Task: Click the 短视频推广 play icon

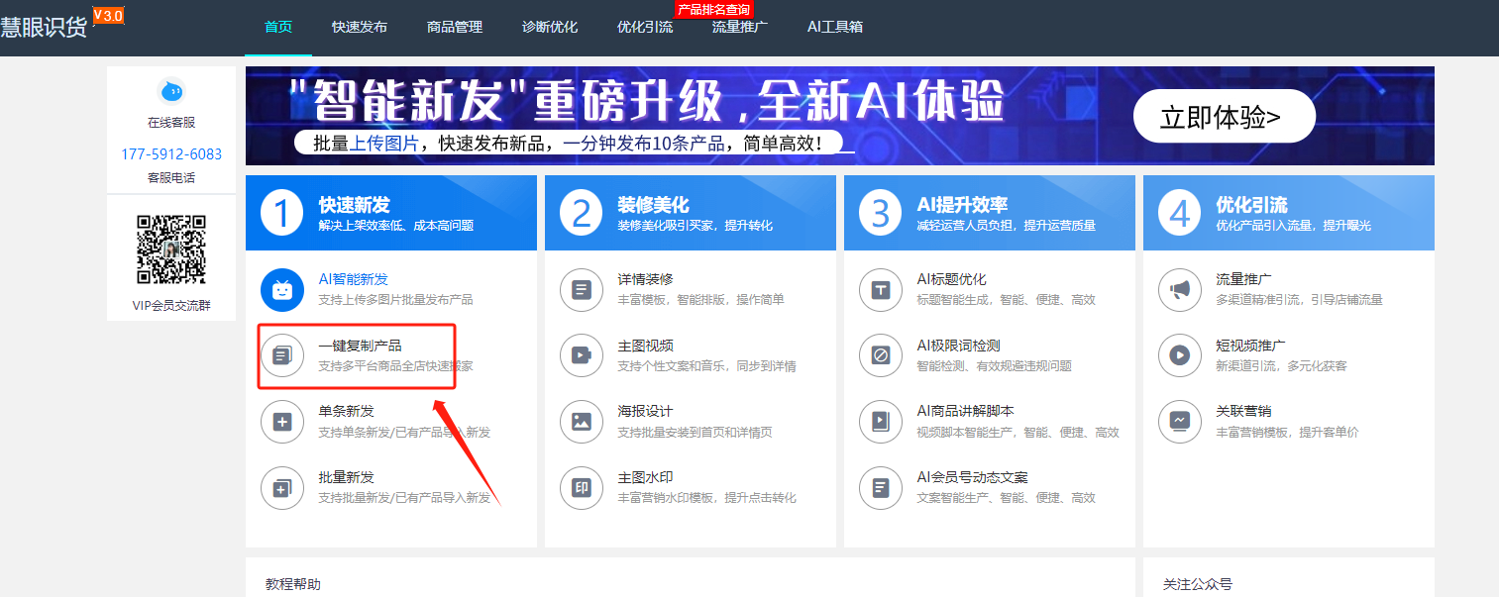Action: 1180,355
